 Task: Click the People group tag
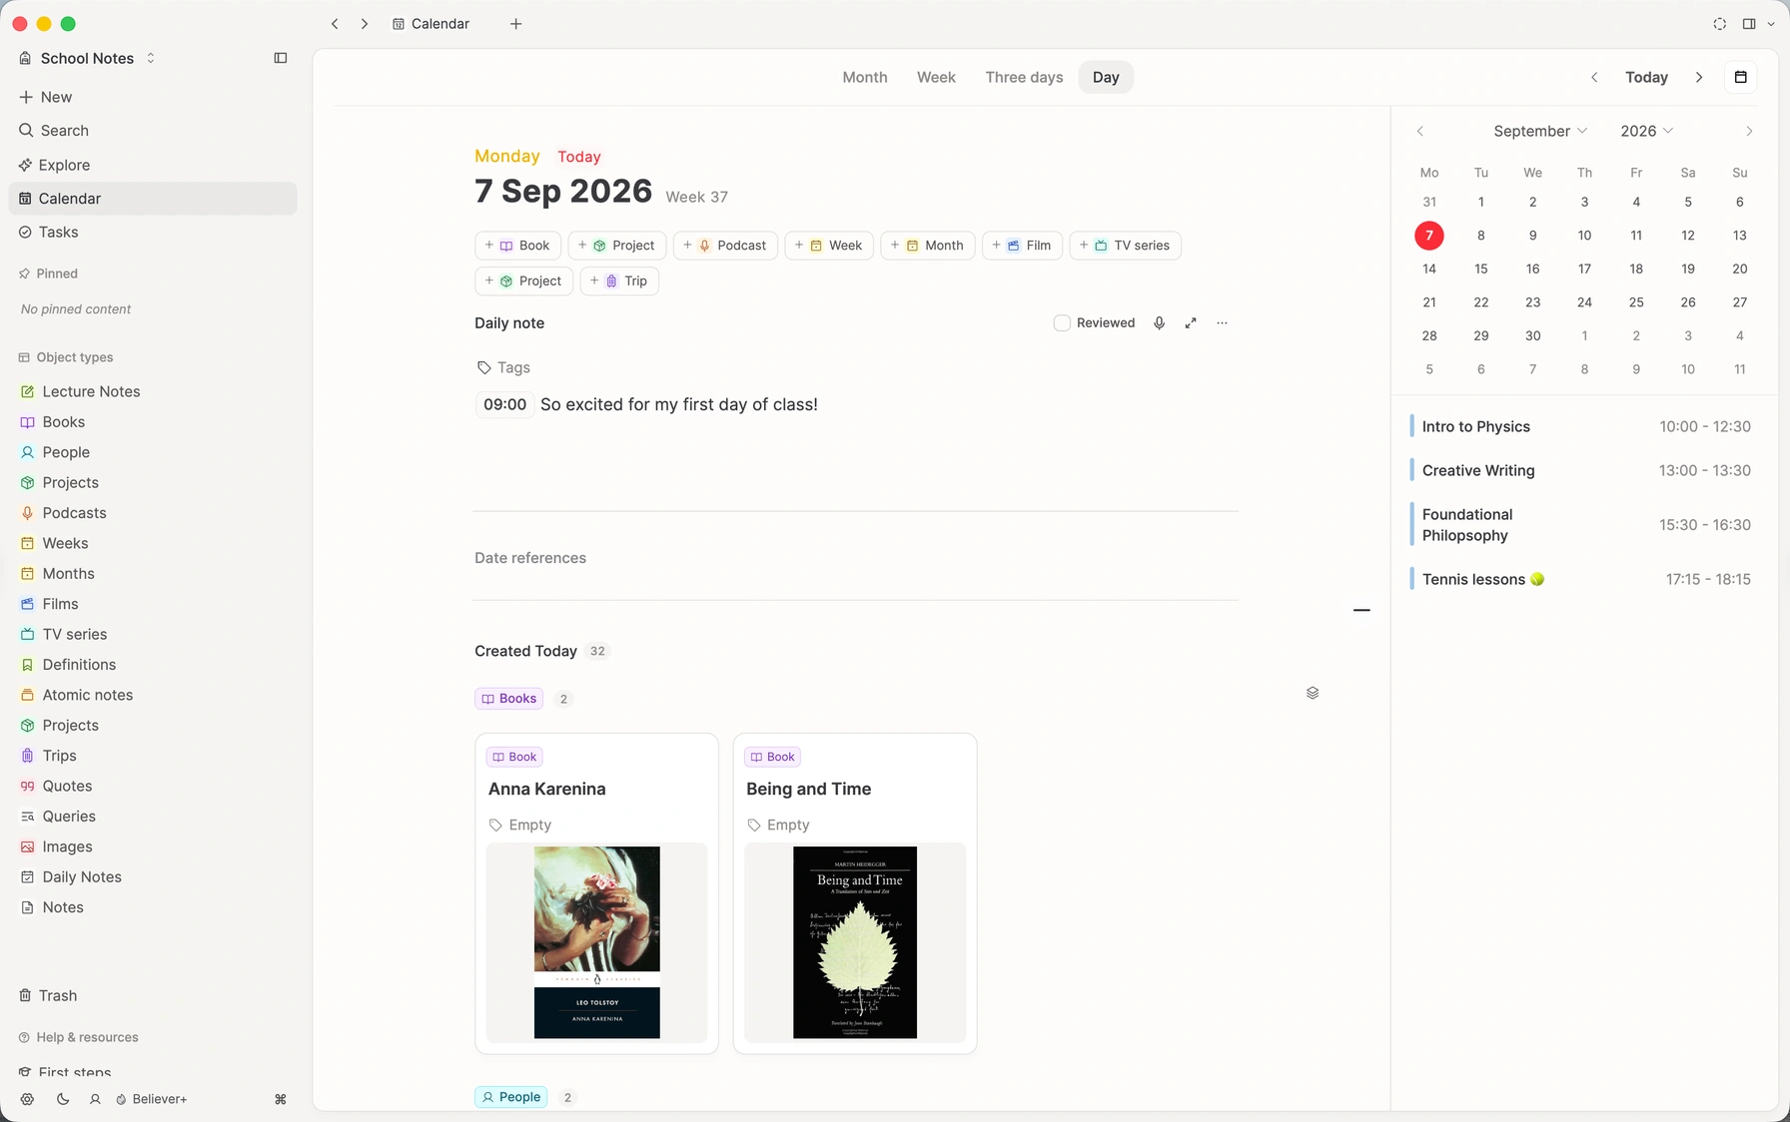510,1097
